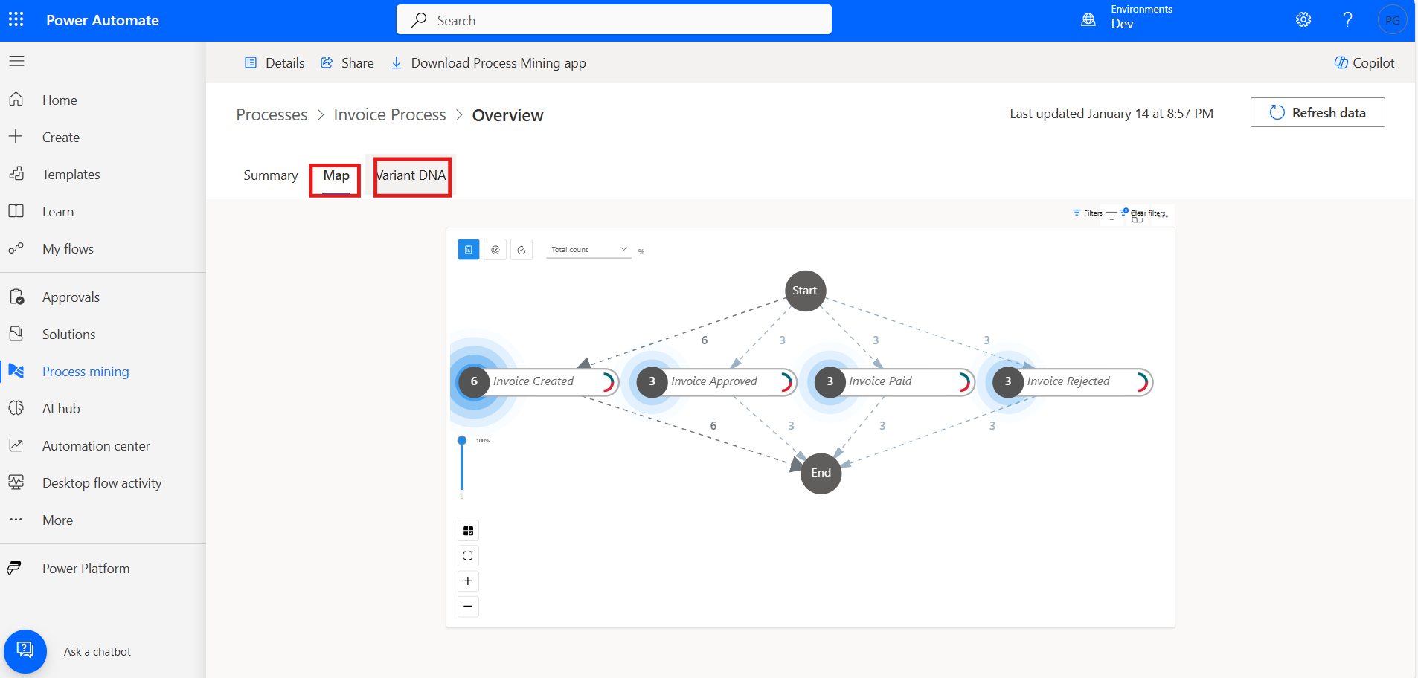Click the activity filter slider handle
This screenshot has width=1418, height=678.
point(462,441)
